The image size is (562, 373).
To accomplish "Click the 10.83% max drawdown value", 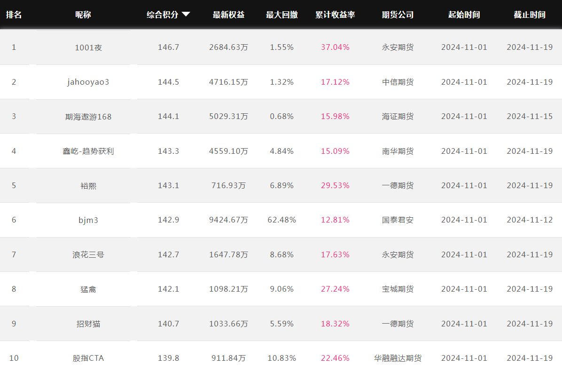I will pyautogui.click(x=282, y=358).
